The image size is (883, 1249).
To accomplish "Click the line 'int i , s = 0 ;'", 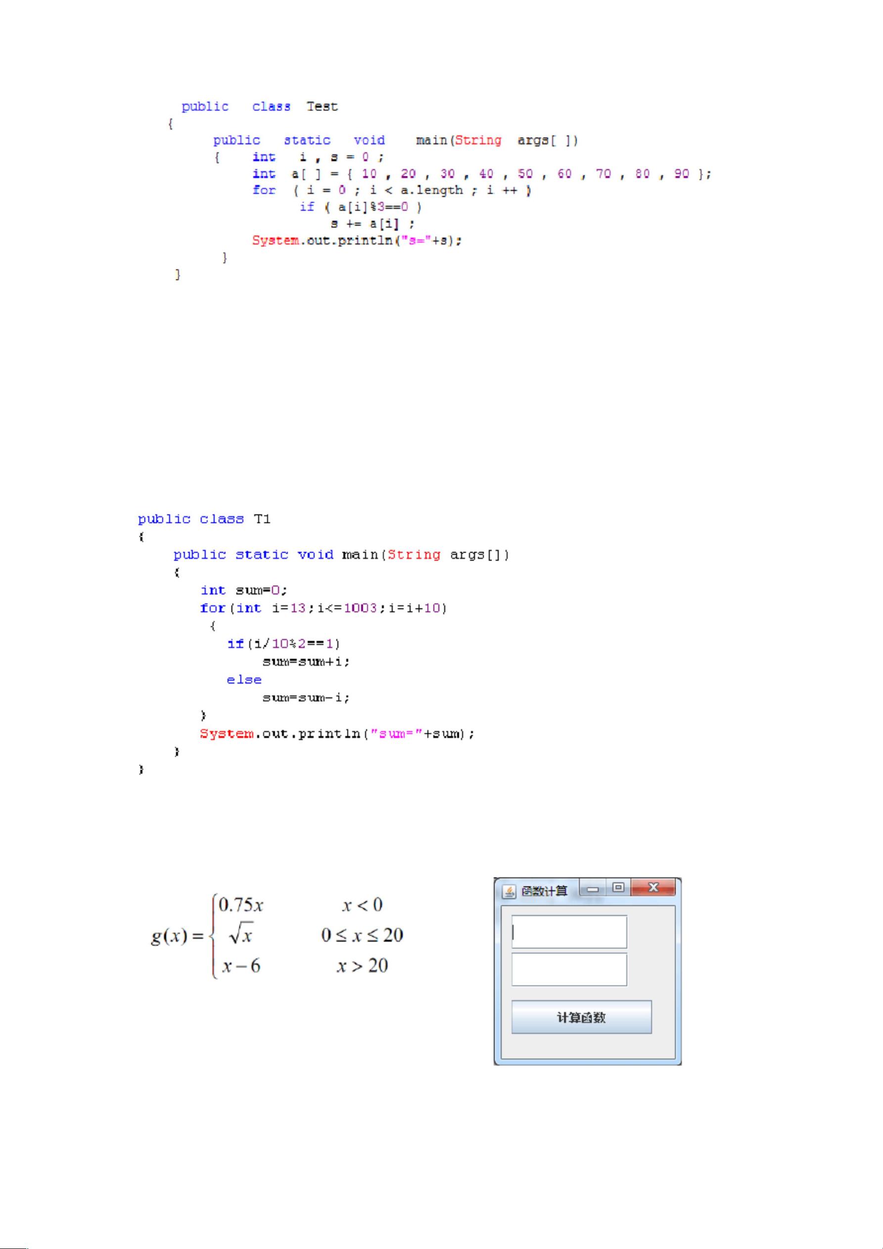I will [x=318, y=157].
